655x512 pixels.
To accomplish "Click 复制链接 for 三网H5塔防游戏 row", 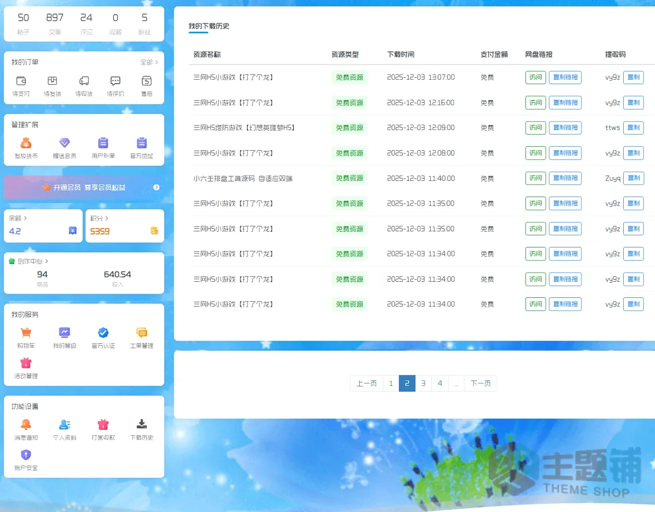I will (565, 127).
